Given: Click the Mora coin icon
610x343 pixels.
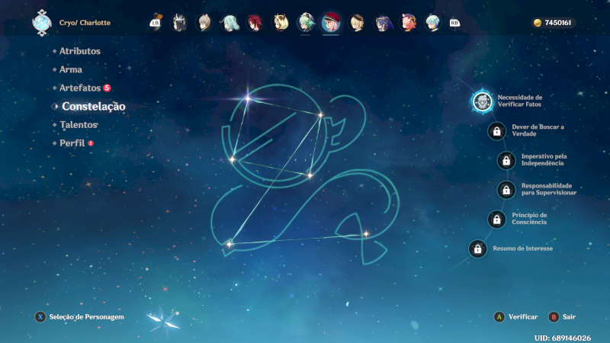Looking at the screenshot, I should pyautogui.click(x=538, y=23).
